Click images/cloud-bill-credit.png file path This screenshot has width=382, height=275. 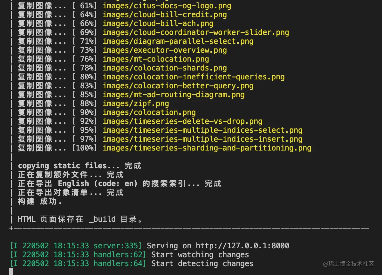pos(165,15)
